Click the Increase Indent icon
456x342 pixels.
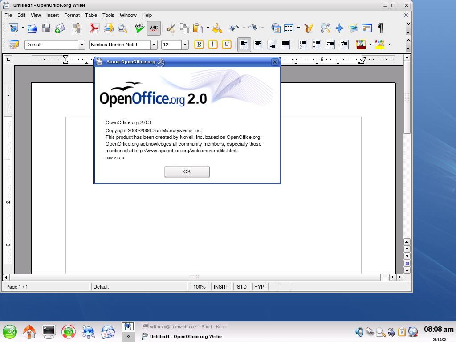click(x=344, y=45)
